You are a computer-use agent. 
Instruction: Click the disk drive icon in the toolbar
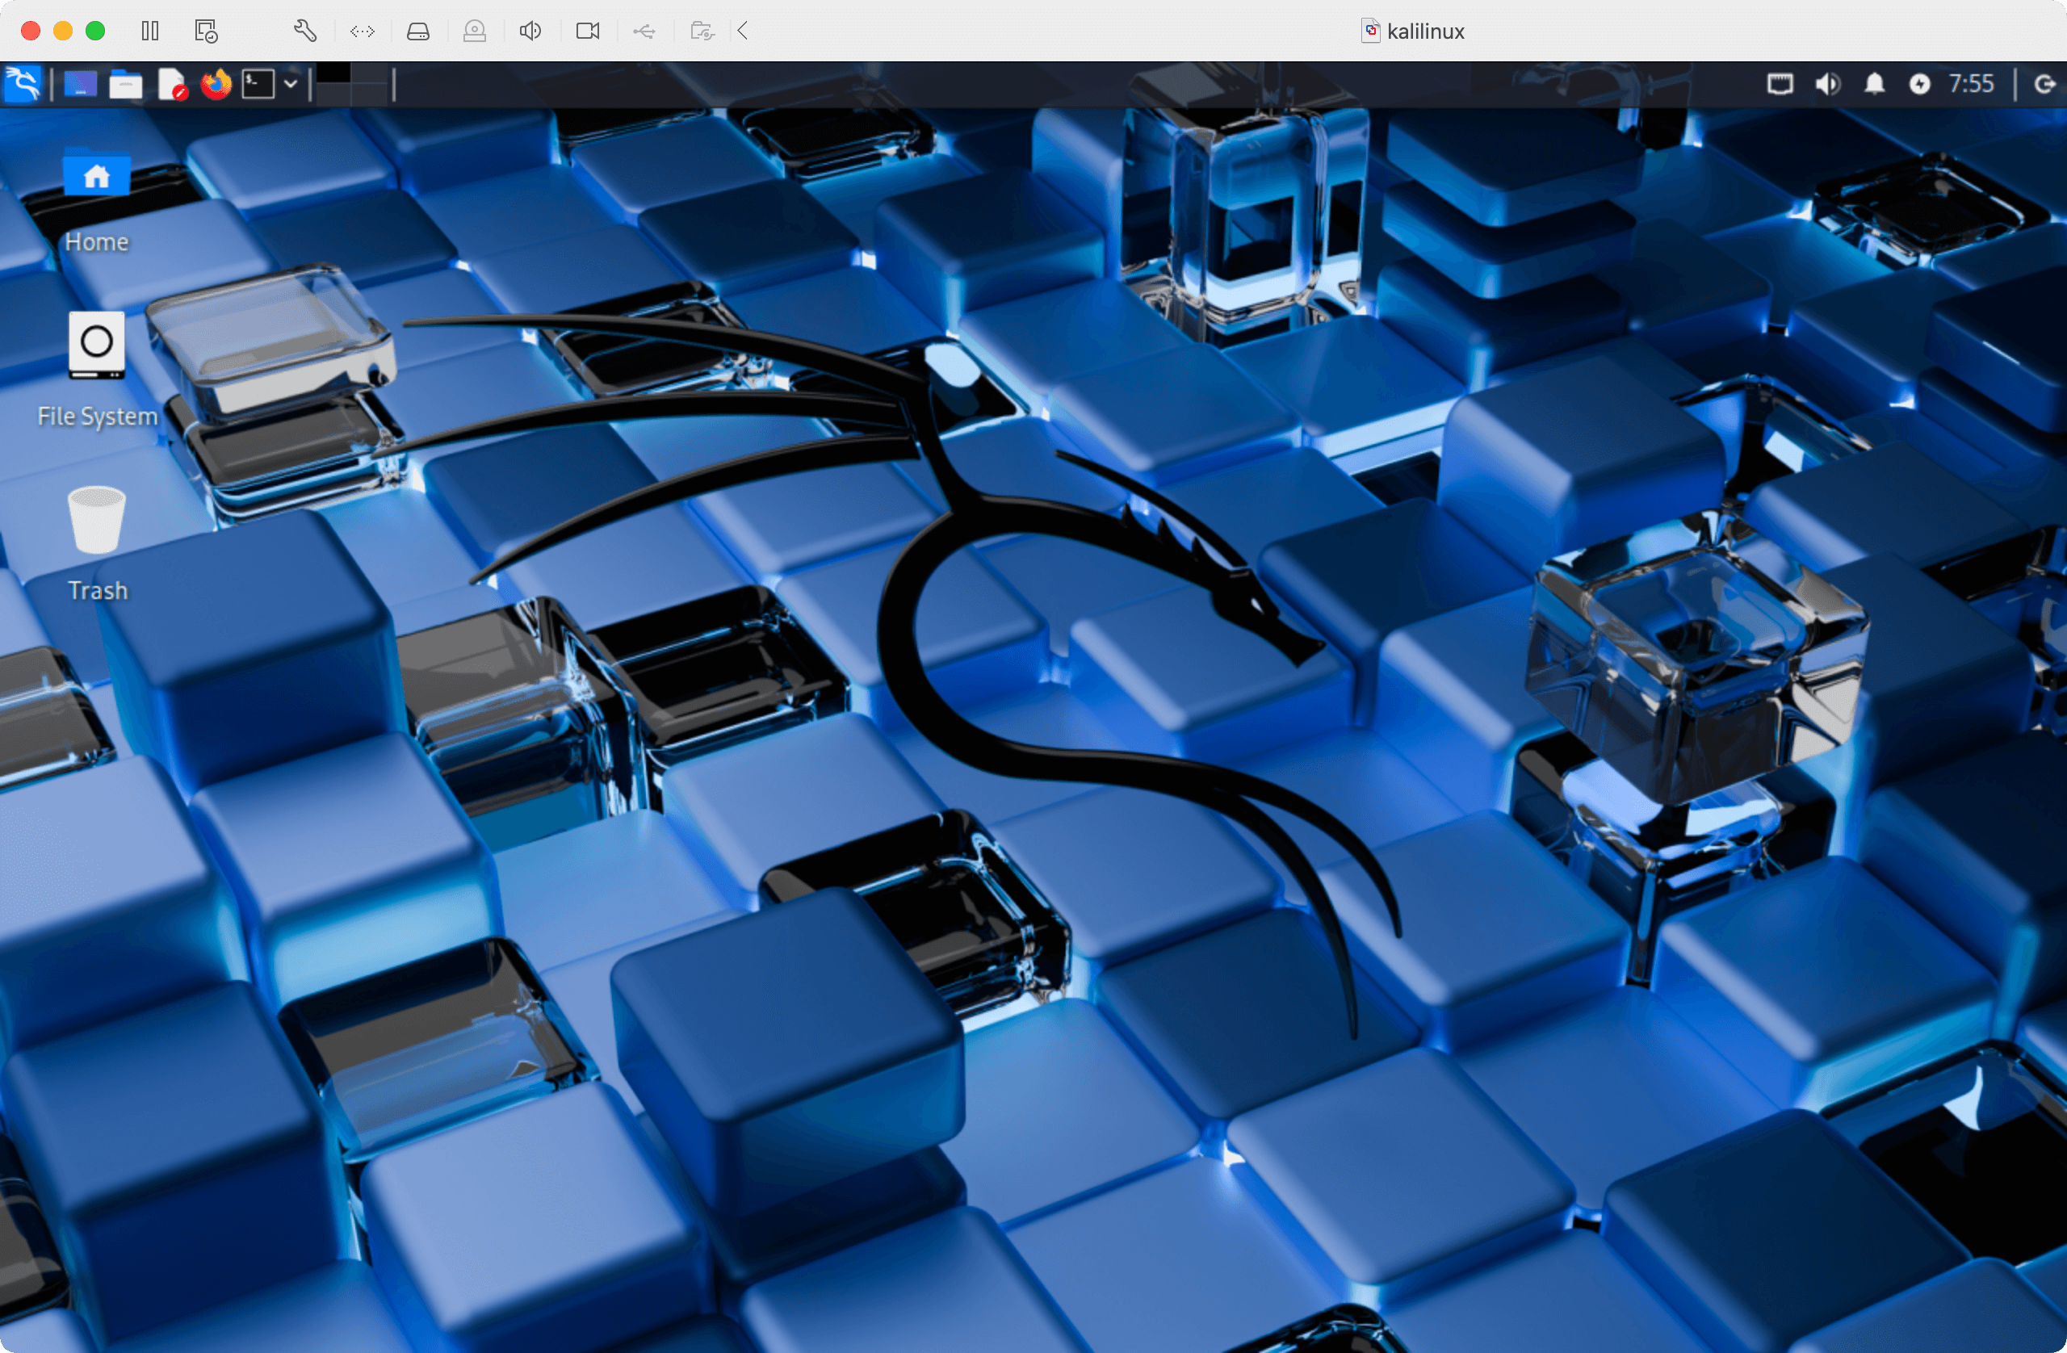417,31
